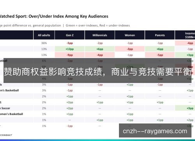Click '-5pp' in the 36% row
This screenshot has width=195, height=141.
70,43
